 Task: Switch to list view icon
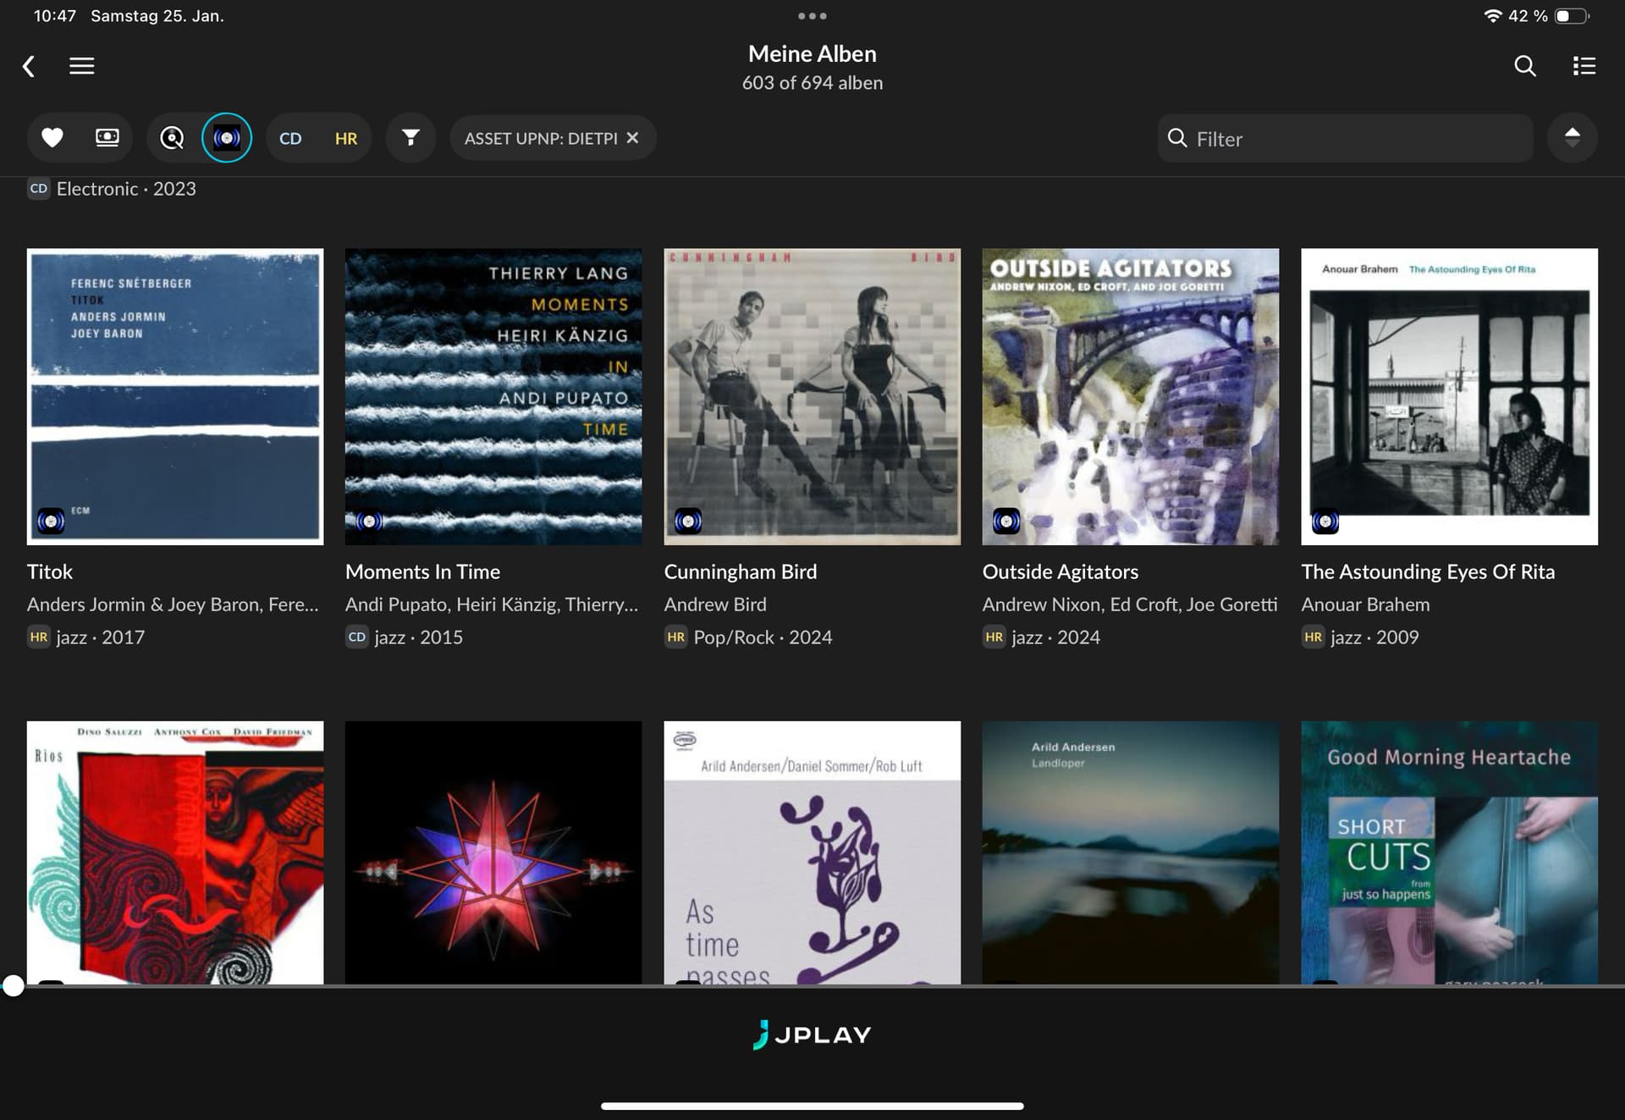[x=1584, y=66]
